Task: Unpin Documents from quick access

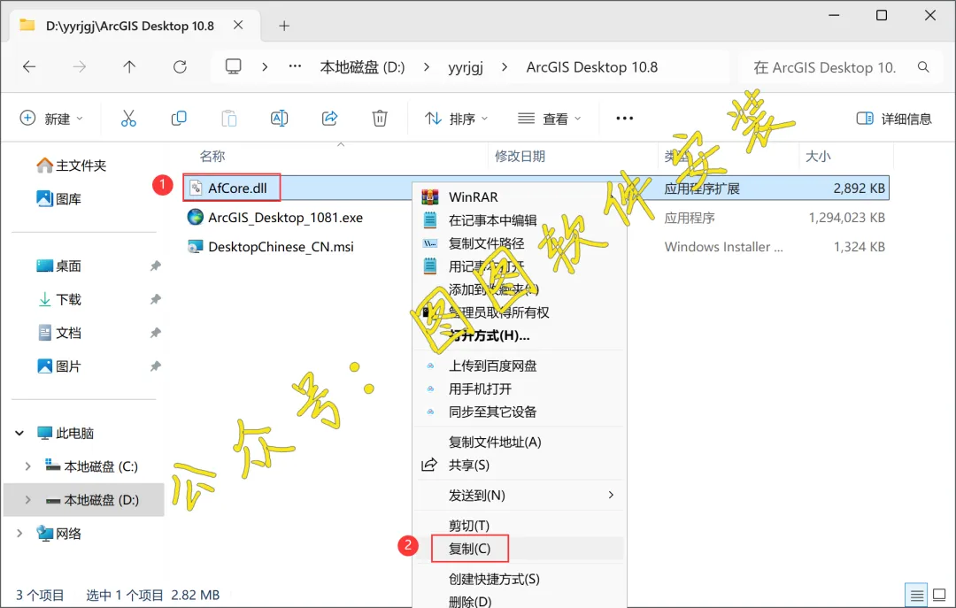Action: point(156,333)
